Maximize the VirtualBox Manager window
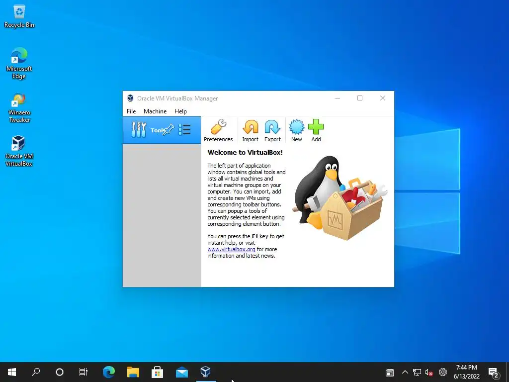 coord(360,98)
